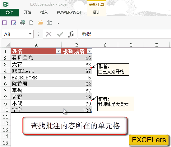Click score cell with value 99
Viewport: 171px width, 147px height.
click(x=77, y=103)
